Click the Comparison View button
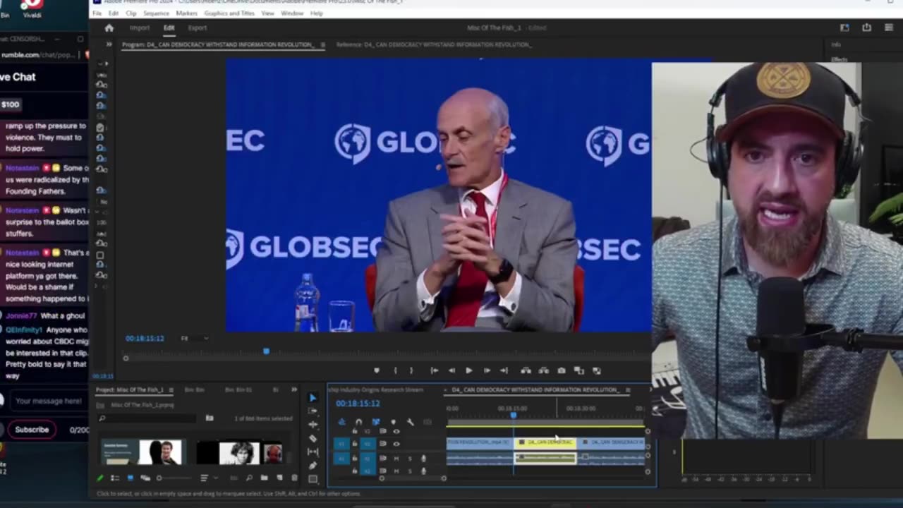The width and height of the screenshot is (903, 508). pyautogui.click(x=579, y=370)
